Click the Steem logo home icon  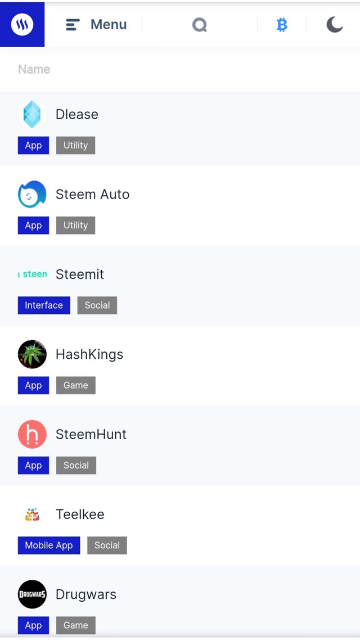[22, 25]
